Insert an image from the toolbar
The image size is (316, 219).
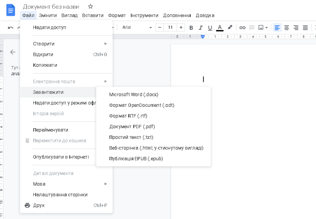[x=261, y=27]
